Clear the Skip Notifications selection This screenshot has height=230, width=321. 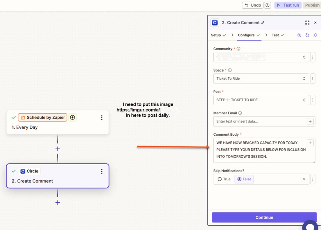(x=304, y=179)
